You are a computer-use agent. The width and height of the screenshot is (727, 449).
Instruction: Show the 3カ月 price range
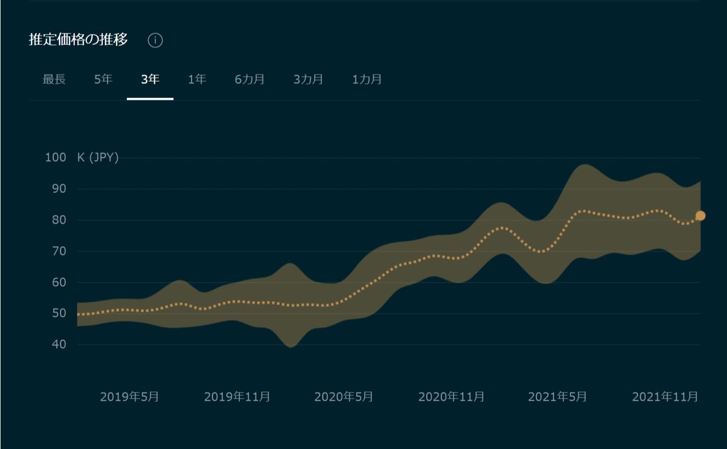308,79
